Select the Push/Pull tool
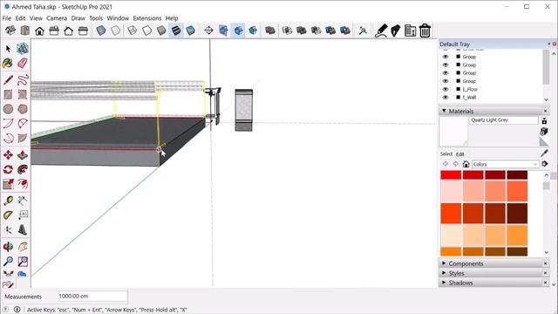Screen dimensions: 558x314 click(x=23, y=155)
